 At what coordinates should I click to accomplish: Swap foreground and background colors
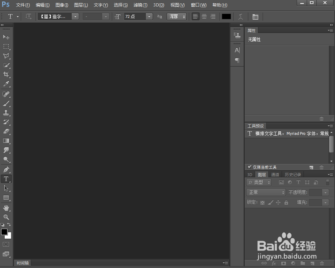(9, 224)
